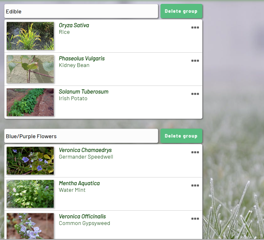The height and width of the screenshot is (240, 264).
Task: Delete the Edible group
Action: (181, 11)
